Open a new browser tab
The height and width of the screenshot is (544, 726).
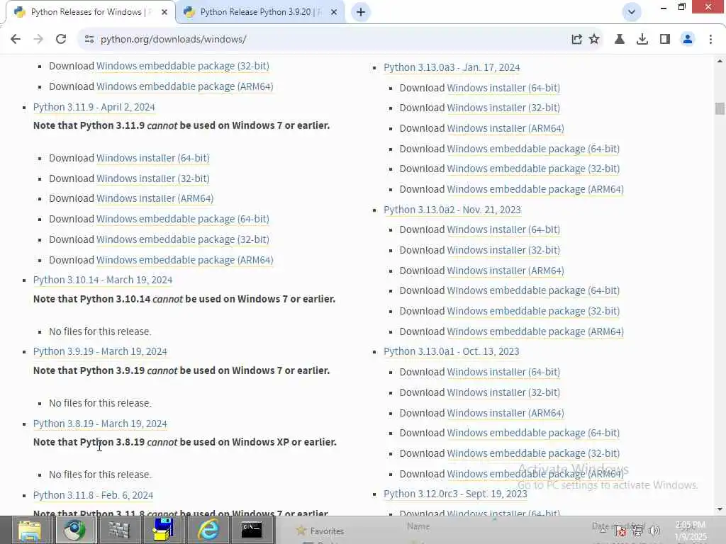[361, 12]
